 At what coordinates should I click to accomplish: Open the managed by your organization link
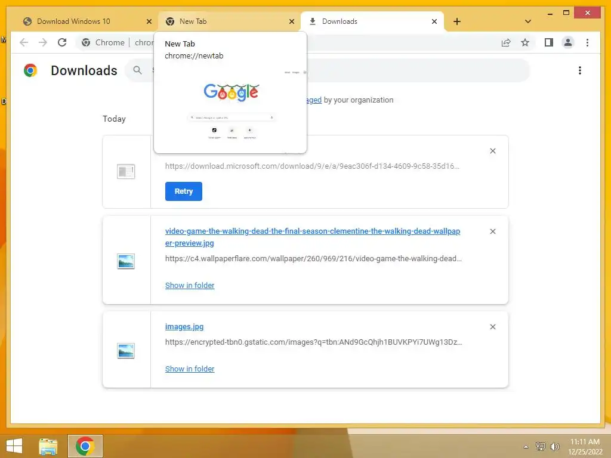[x=314, y=100]
